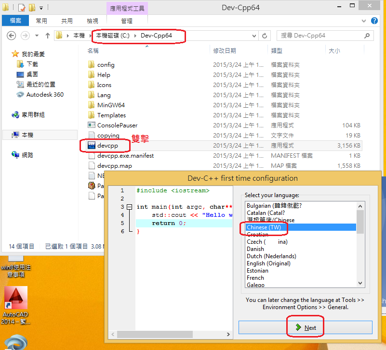
Task: Open 最近的位置 in sidebar
Action: [x=36, y=84]
